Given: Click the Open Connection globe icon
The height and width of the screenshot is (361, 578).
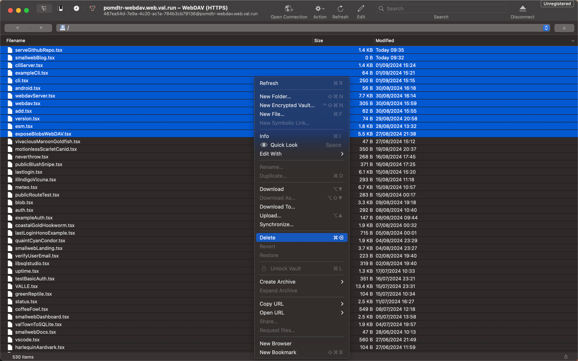Looking at the screenshot, I should pyautogui.click(x=289, y=8).
